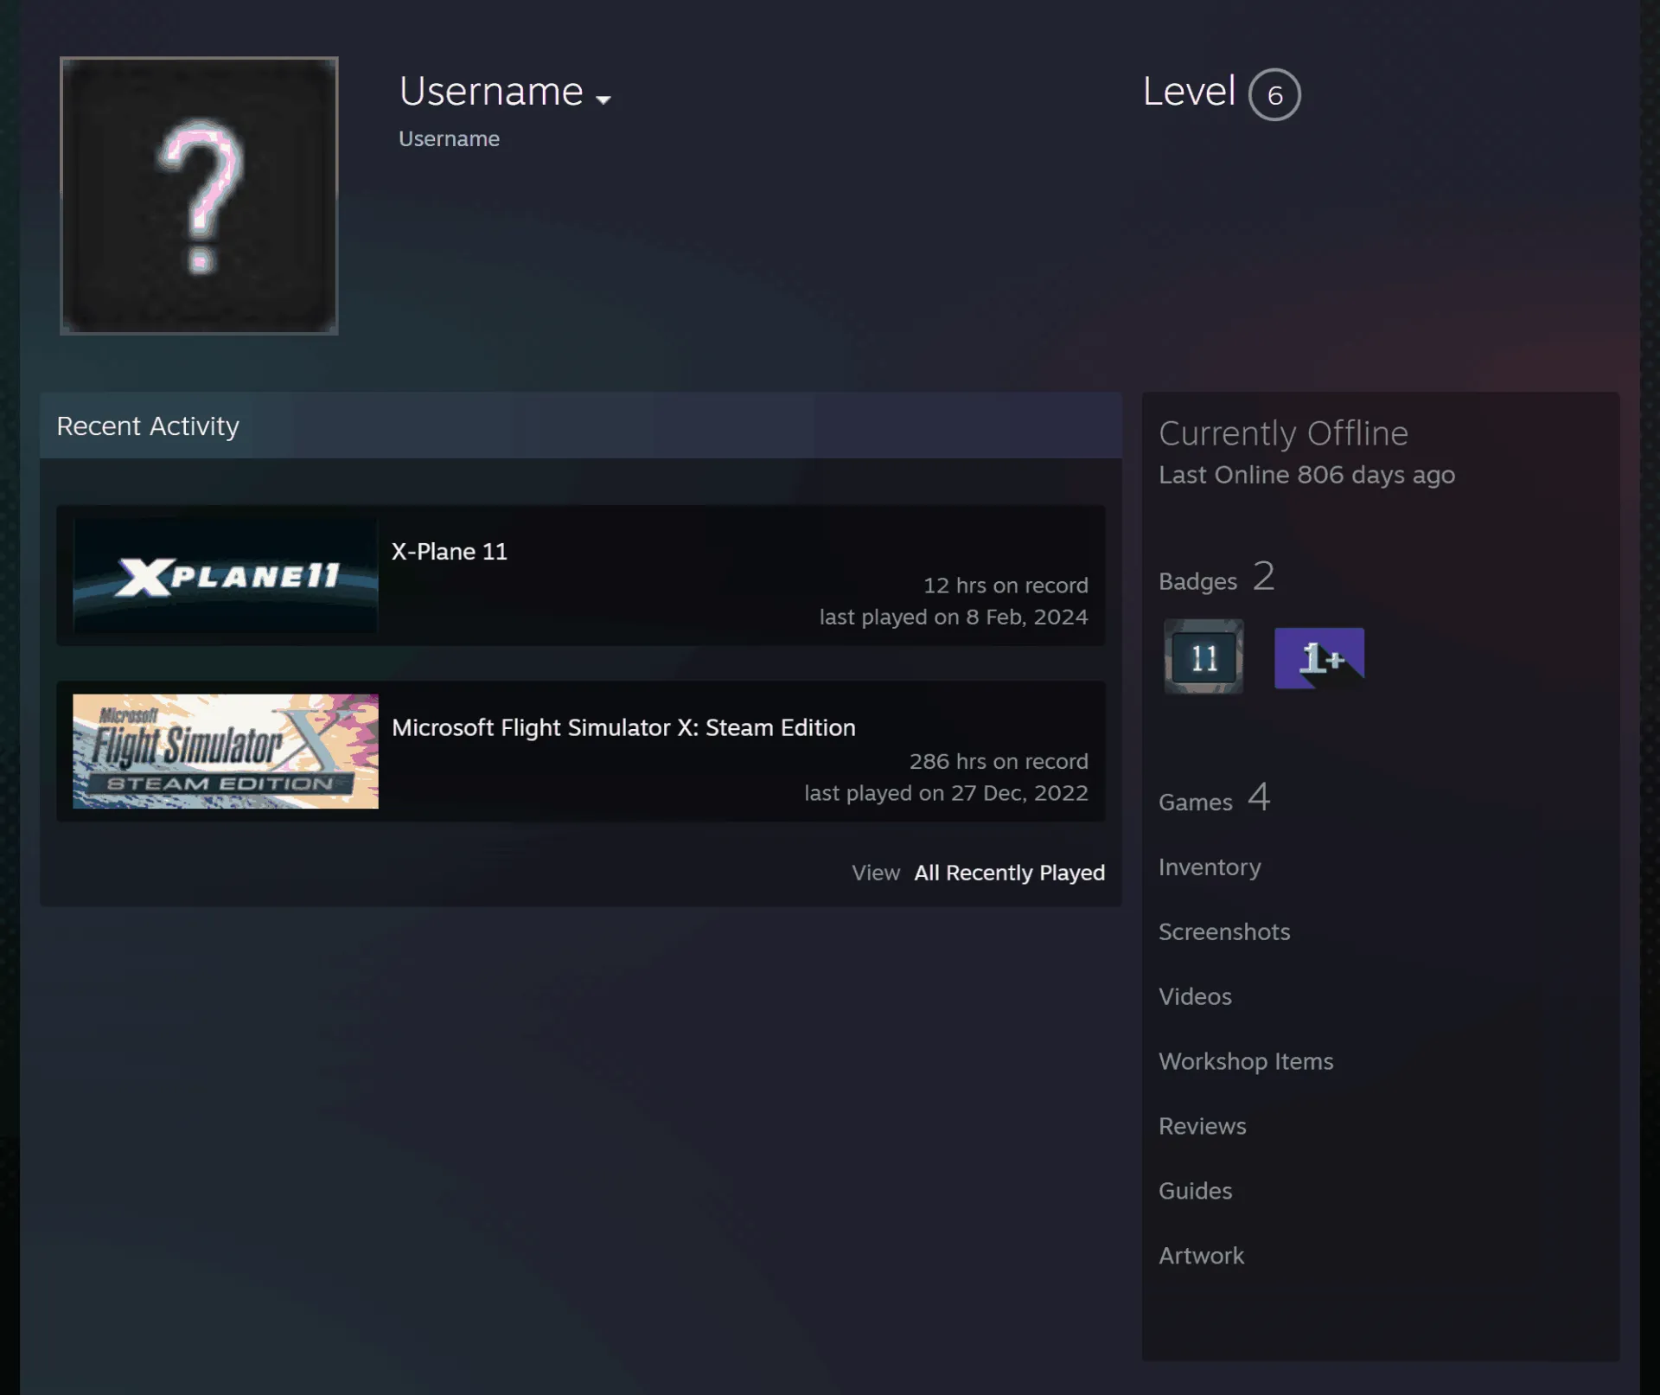The width and height of the screenshot is (1660, 1395).
Task: Click the Currently Offline status text
Action: click(1283, 433)
